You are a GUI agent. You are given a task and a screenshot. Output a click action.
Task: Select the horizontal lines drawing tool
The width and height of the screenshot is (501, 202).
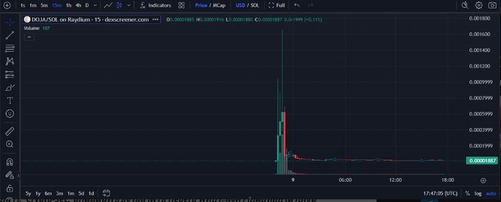pos(10,48)
